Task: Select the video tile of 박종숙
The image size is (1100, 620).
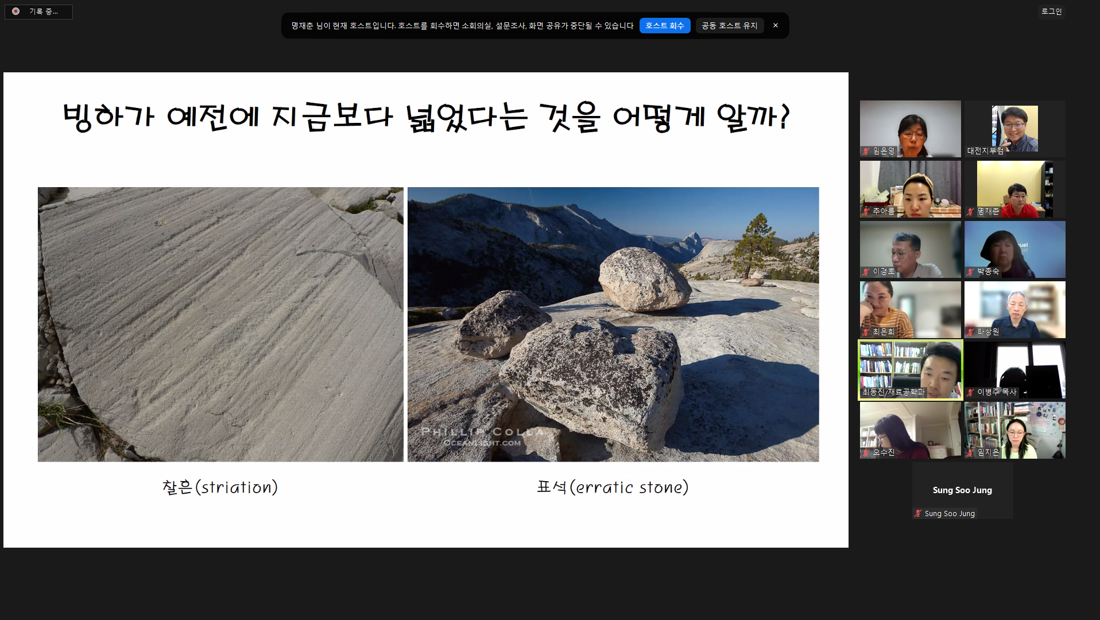Action: [1015, 249]
